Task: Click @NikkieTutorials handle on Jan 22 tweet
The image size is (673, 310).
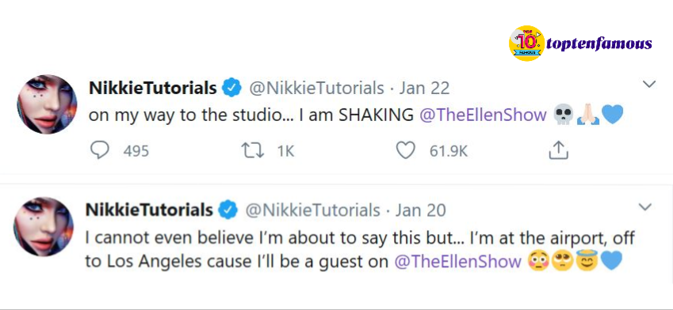Action: click(316, 89)
